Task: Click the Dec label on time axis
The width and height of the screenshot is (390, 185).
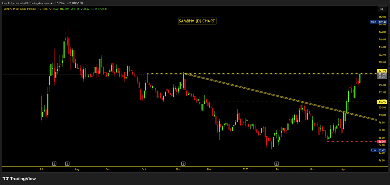Action: coord(209,169)
